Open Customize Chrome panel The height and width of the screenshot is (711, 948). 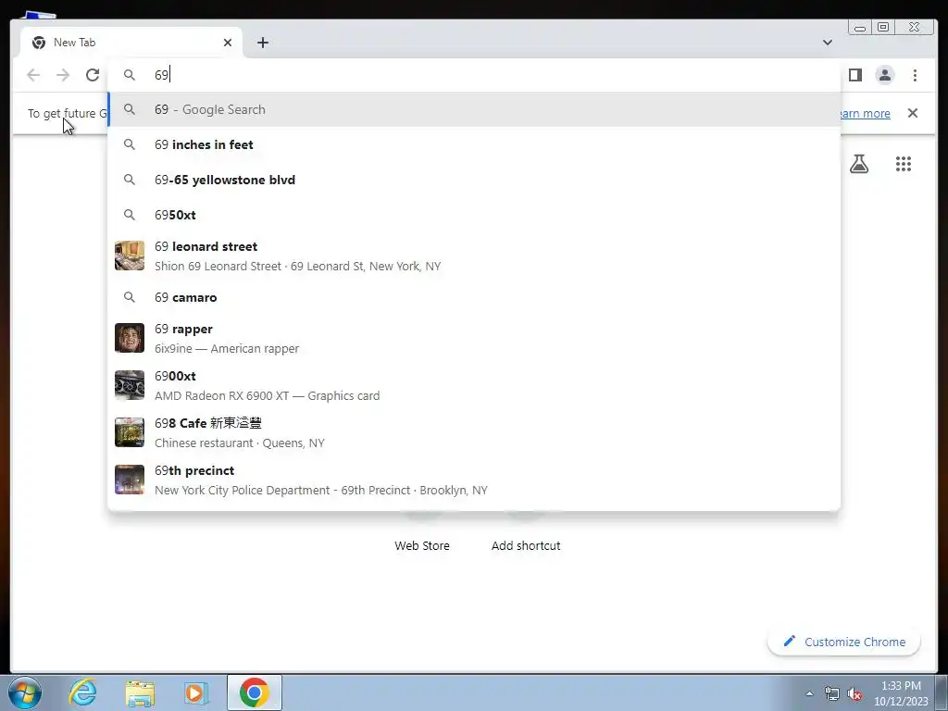point(844,642)
